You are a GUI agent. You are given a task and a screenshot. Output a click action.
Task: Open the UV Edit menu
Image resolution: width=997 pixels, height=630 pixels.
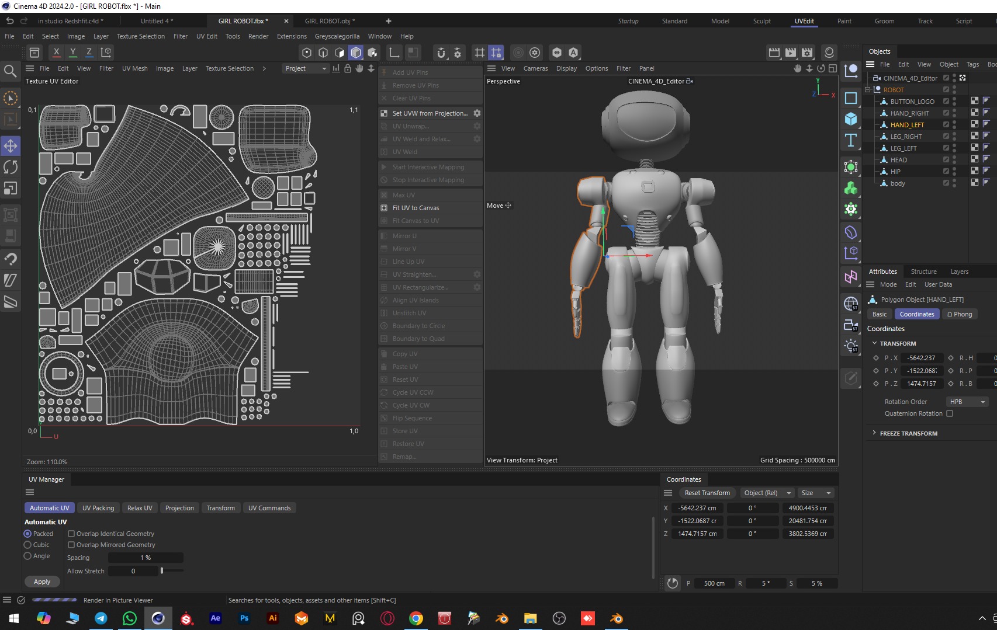207,36
